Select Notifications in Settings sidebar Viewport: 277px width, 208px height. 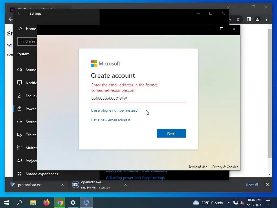27,83
